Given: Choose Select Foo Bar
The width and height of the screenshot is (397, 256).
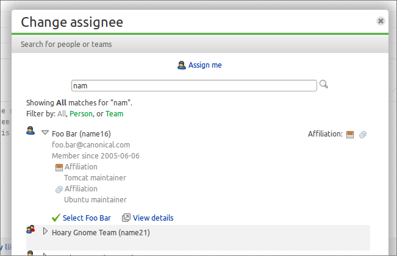Looking at the screenshot, I should pos(87,218).
